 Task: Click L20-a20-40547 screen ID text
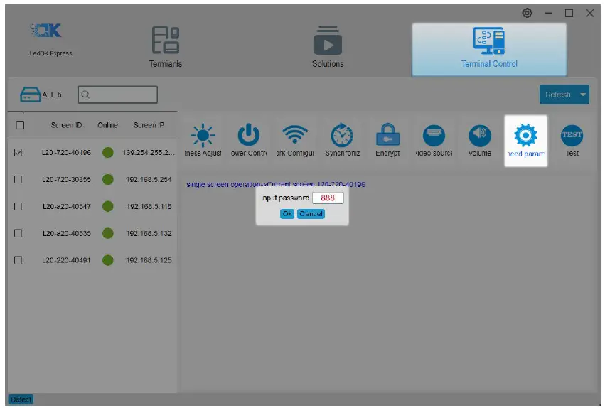click(x=66, y=206)
